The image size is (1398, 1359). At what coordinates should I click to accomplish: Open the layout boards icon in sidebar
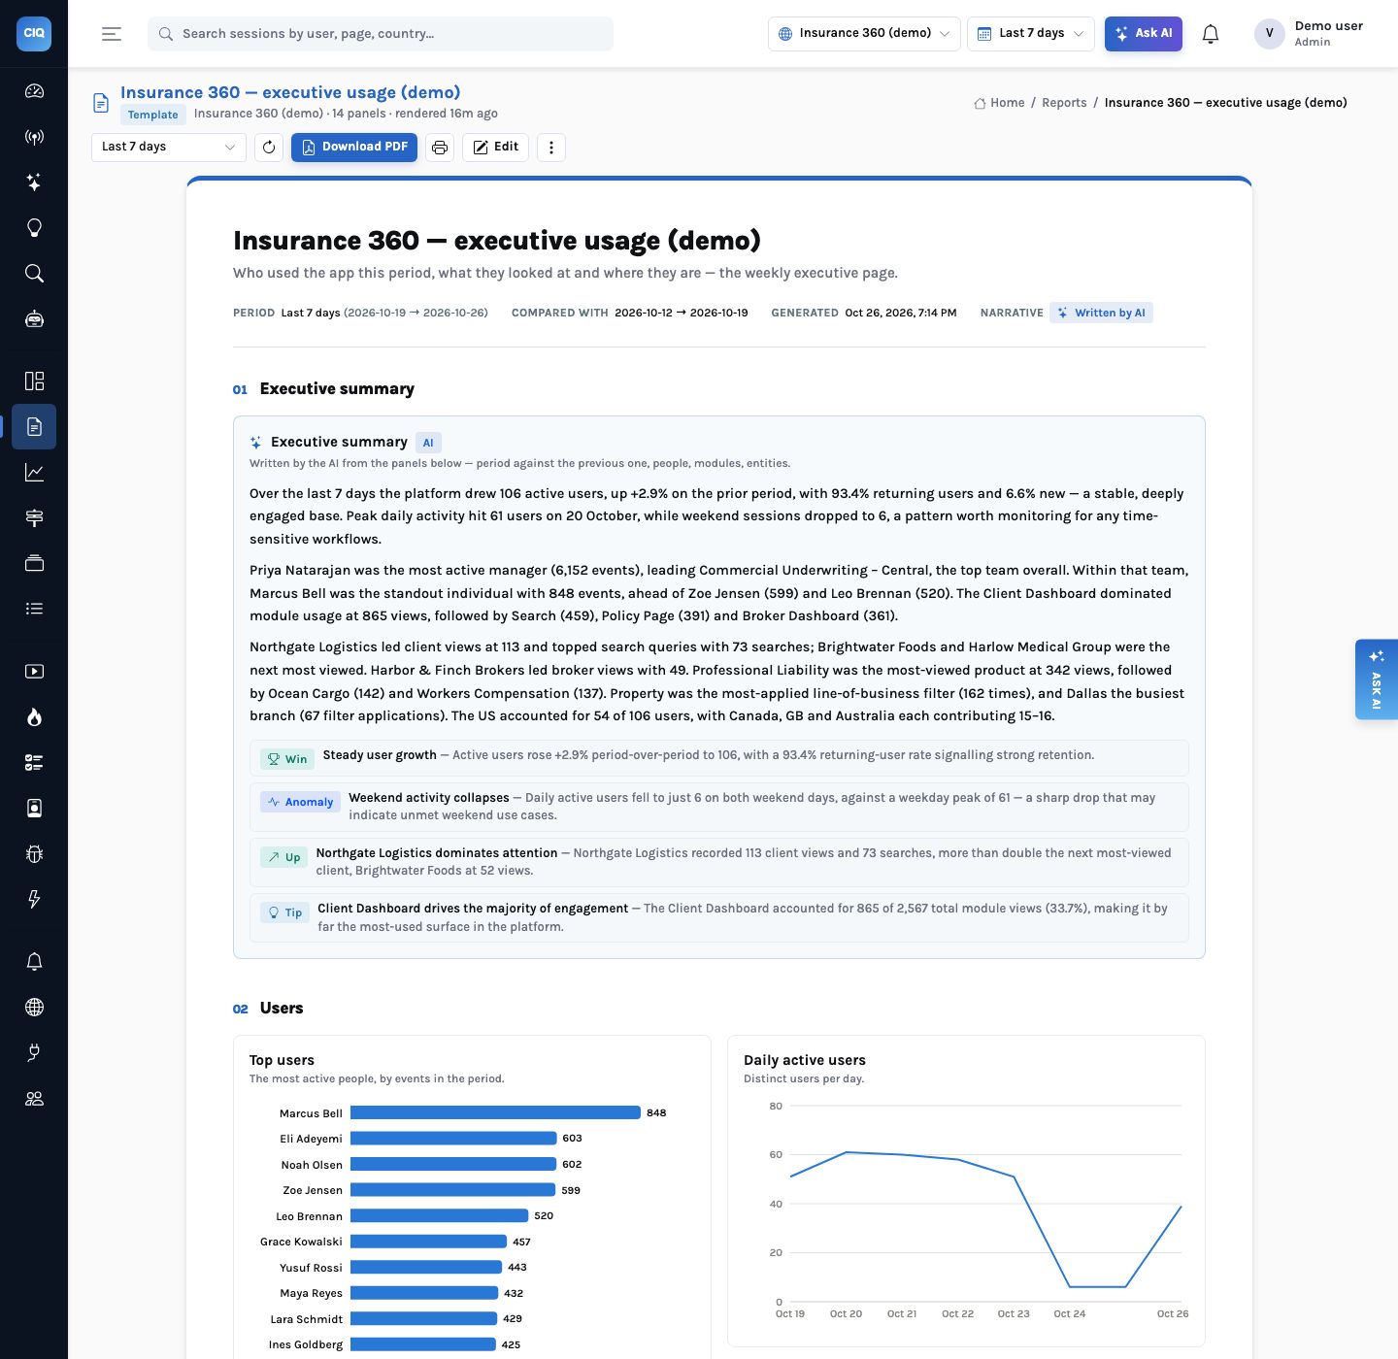[x=34, y=381]
